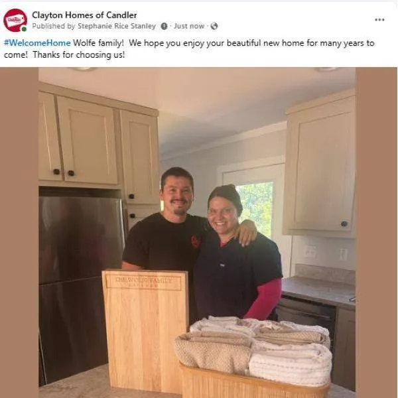Open the #WelcomeHome hashtag
Viewport: 398px width, 398px height.
coord(37,43)
